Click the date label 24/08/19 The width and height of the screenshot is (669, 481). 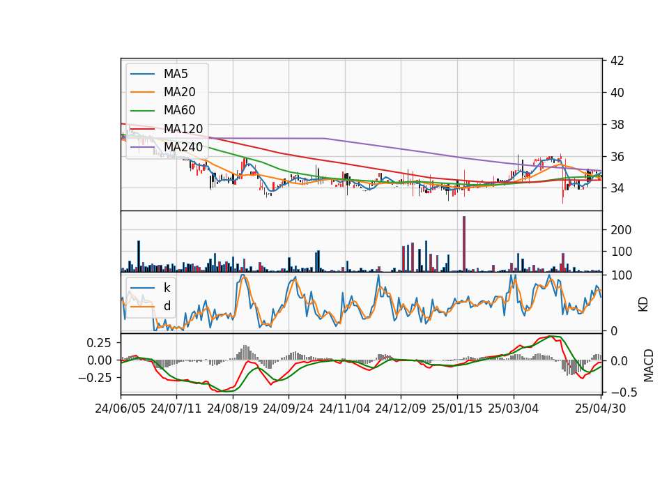[233, 409]
